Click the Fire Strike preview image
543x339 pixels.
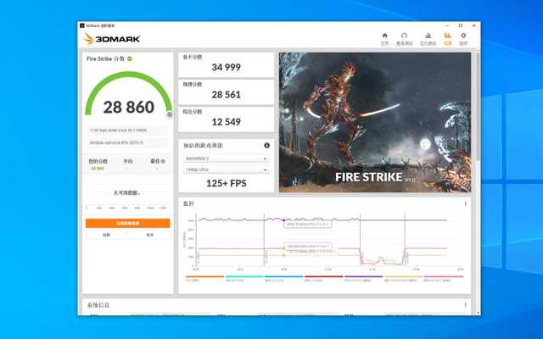point(375,122)
